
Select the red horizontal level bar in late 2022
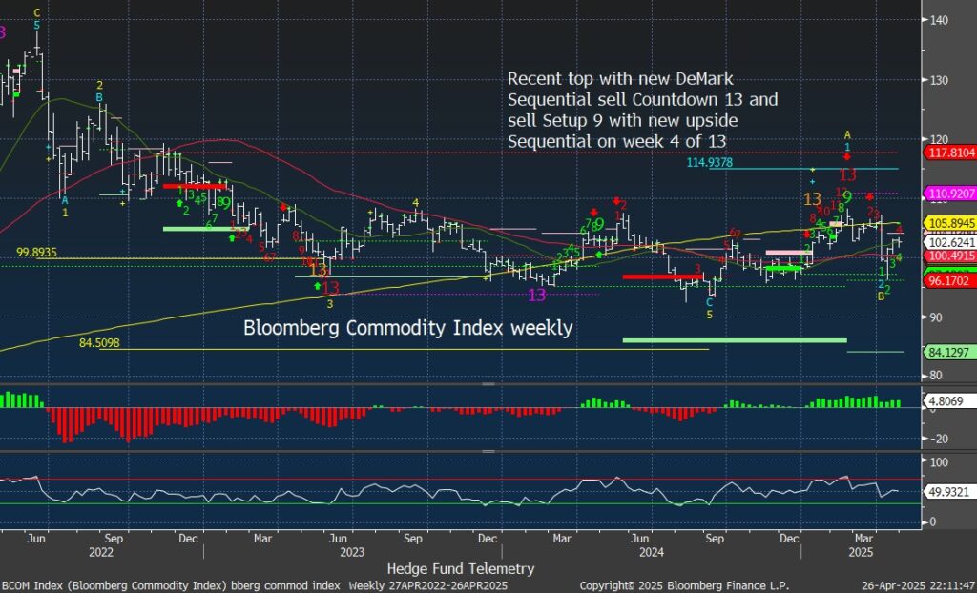(195, 186)
